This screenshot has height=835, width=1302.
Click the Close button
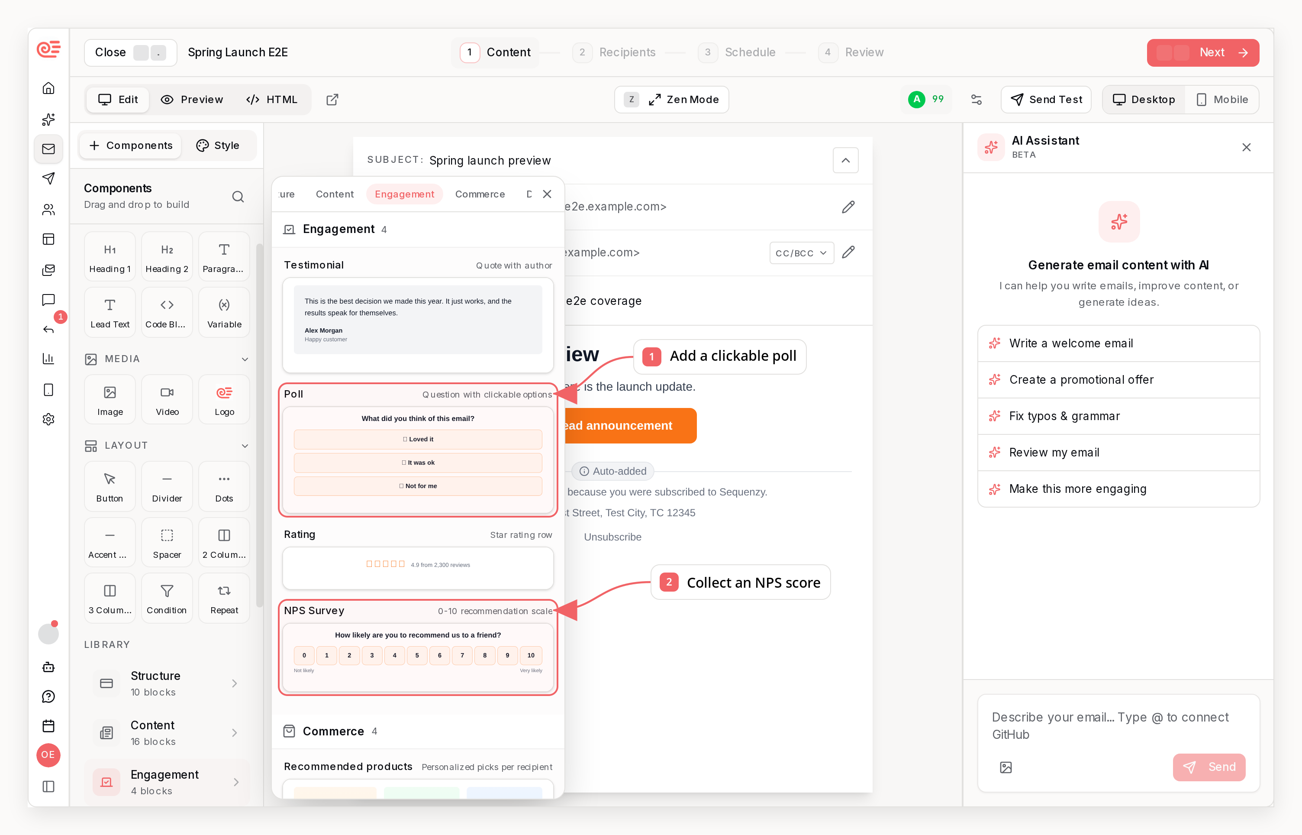[x=130, y=52]
